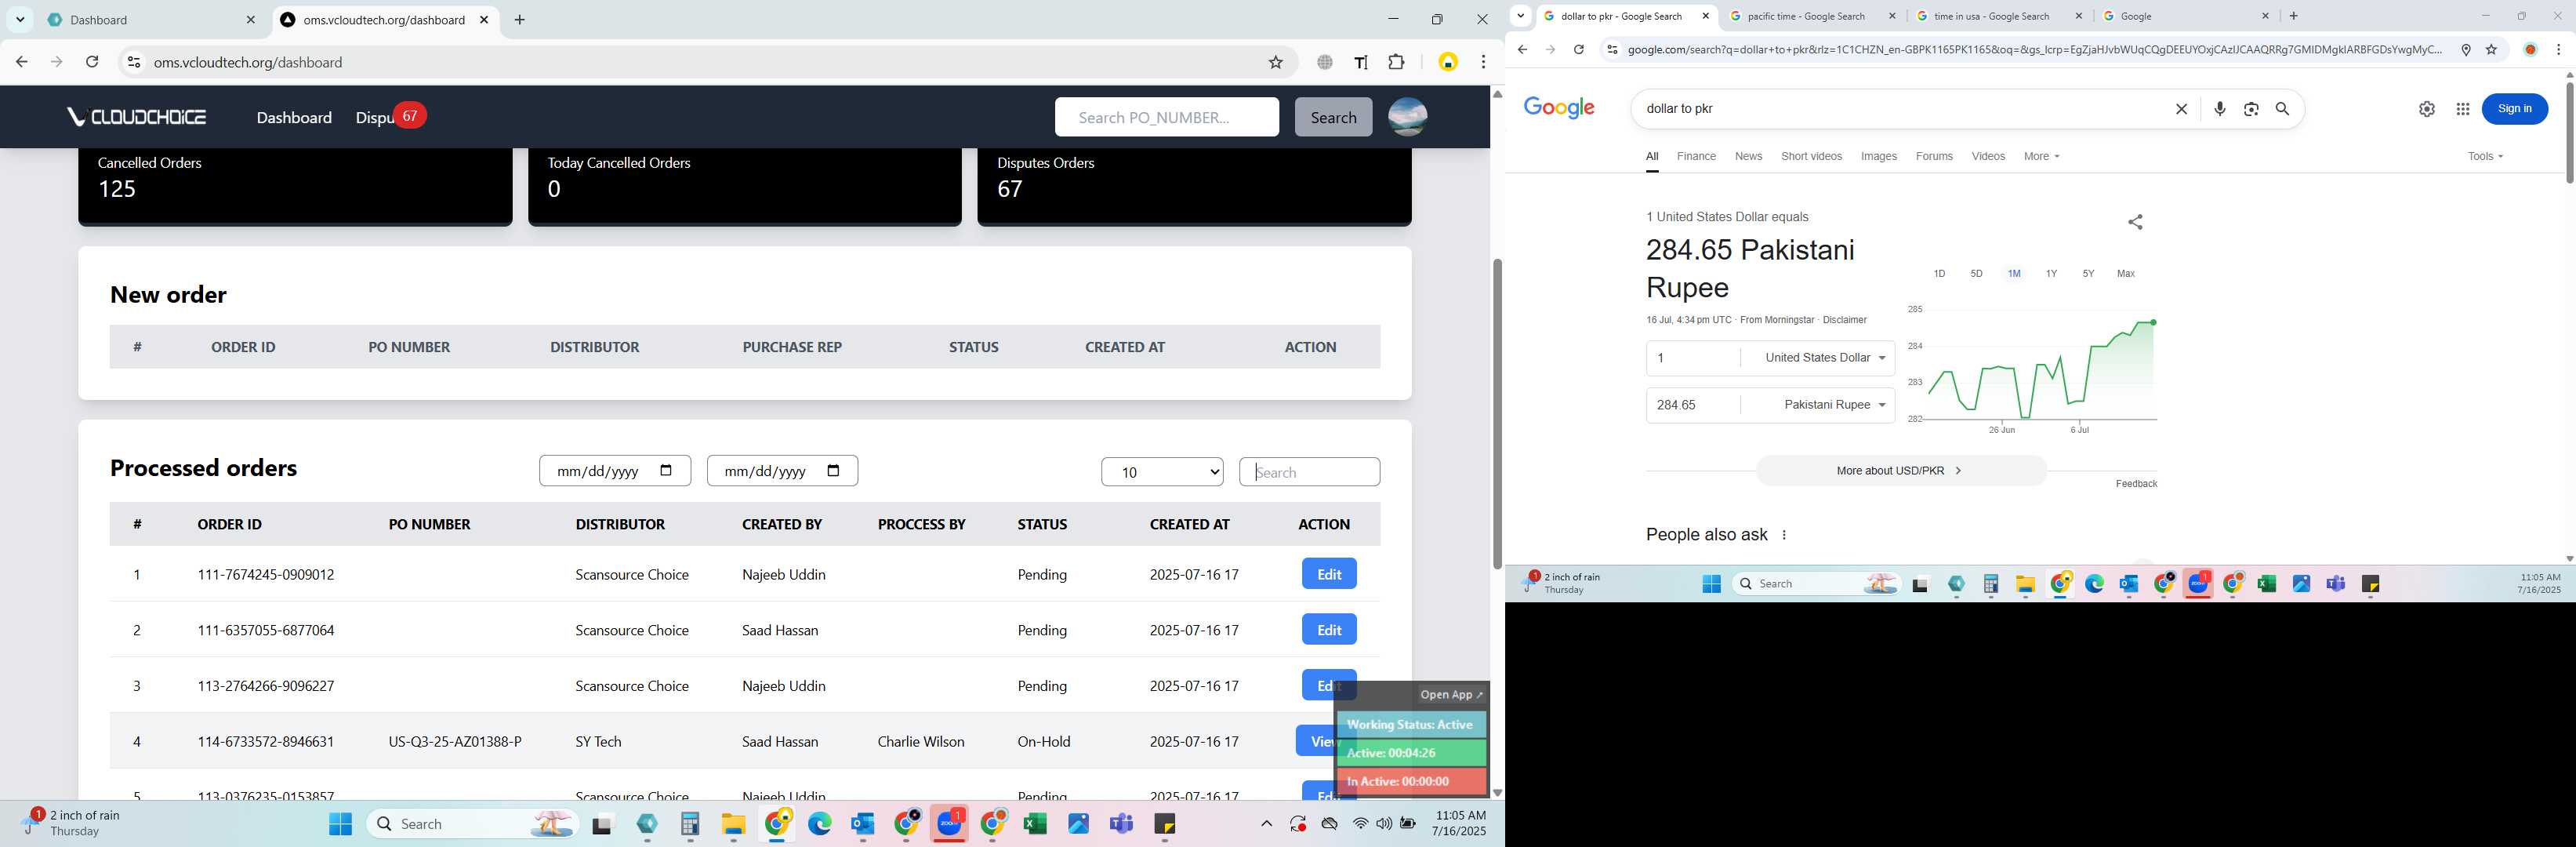Open the calendar picker of the second date field

834,470
